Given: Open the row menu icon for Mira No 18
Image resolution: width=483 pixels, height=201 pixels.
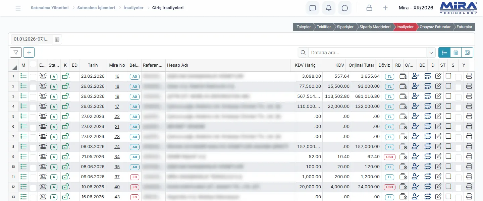Looking at the screenshot, I should pyautogui.click(x=23, y=86).
